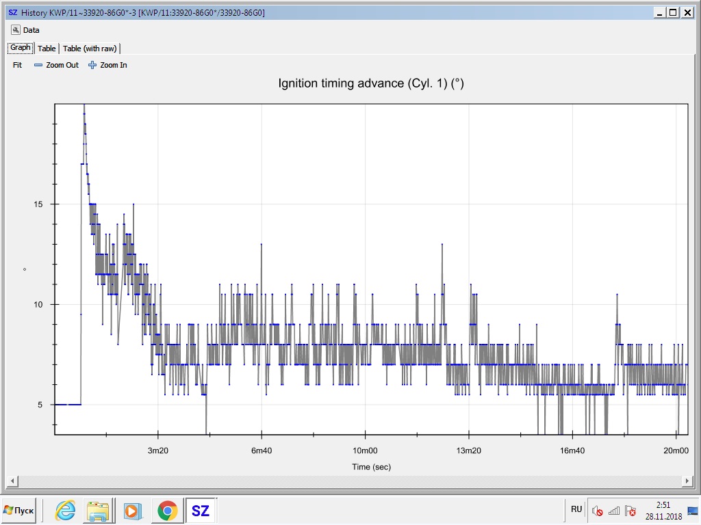The height and width of the screenshot is (525, 701).
Task: Click the SZ icon in the title bar
Action: coord(13,12)
